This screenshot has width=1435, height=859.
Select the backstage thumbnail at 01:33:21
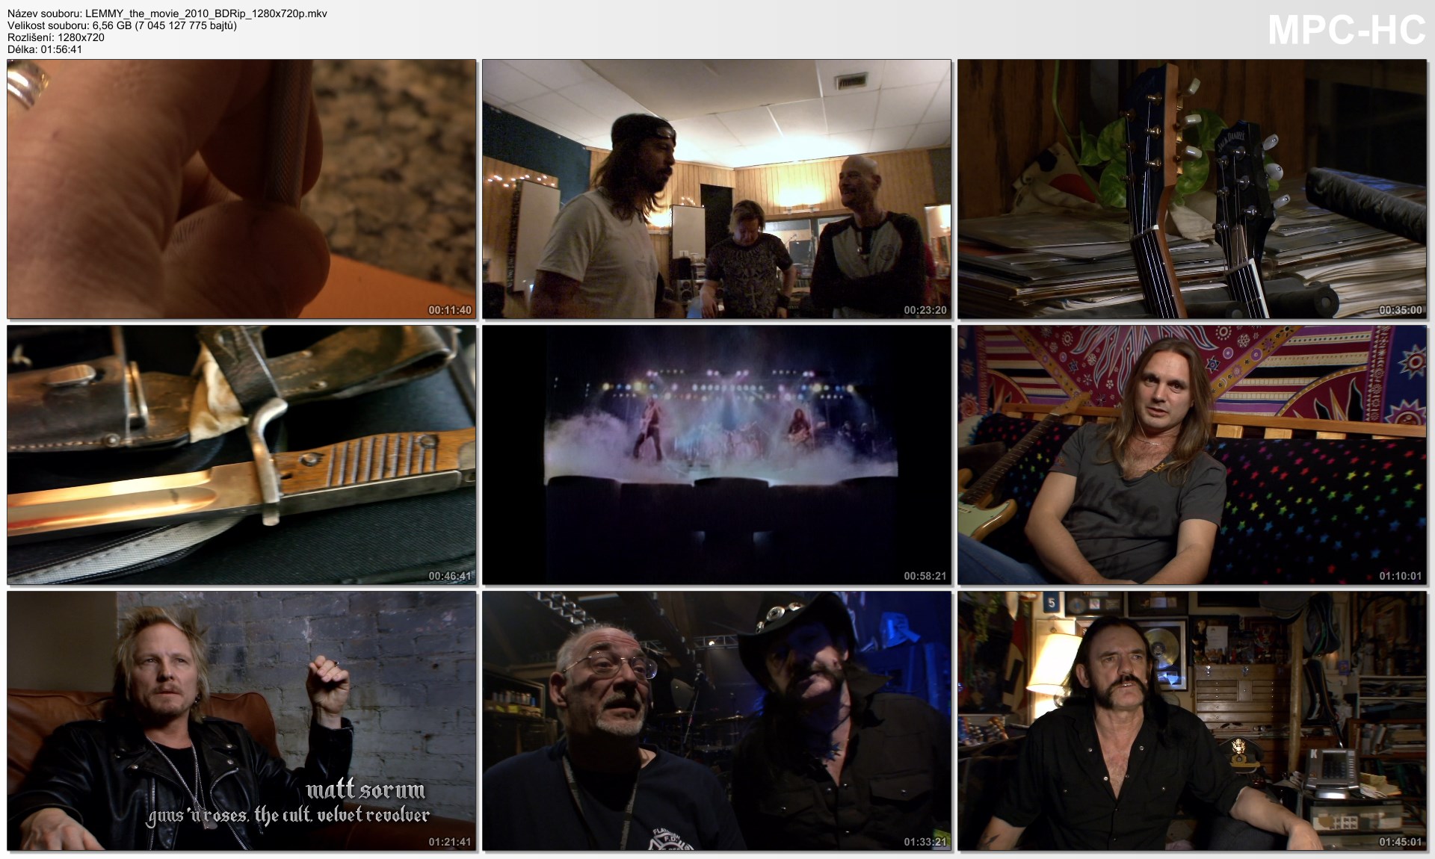[x=716, y=720]
